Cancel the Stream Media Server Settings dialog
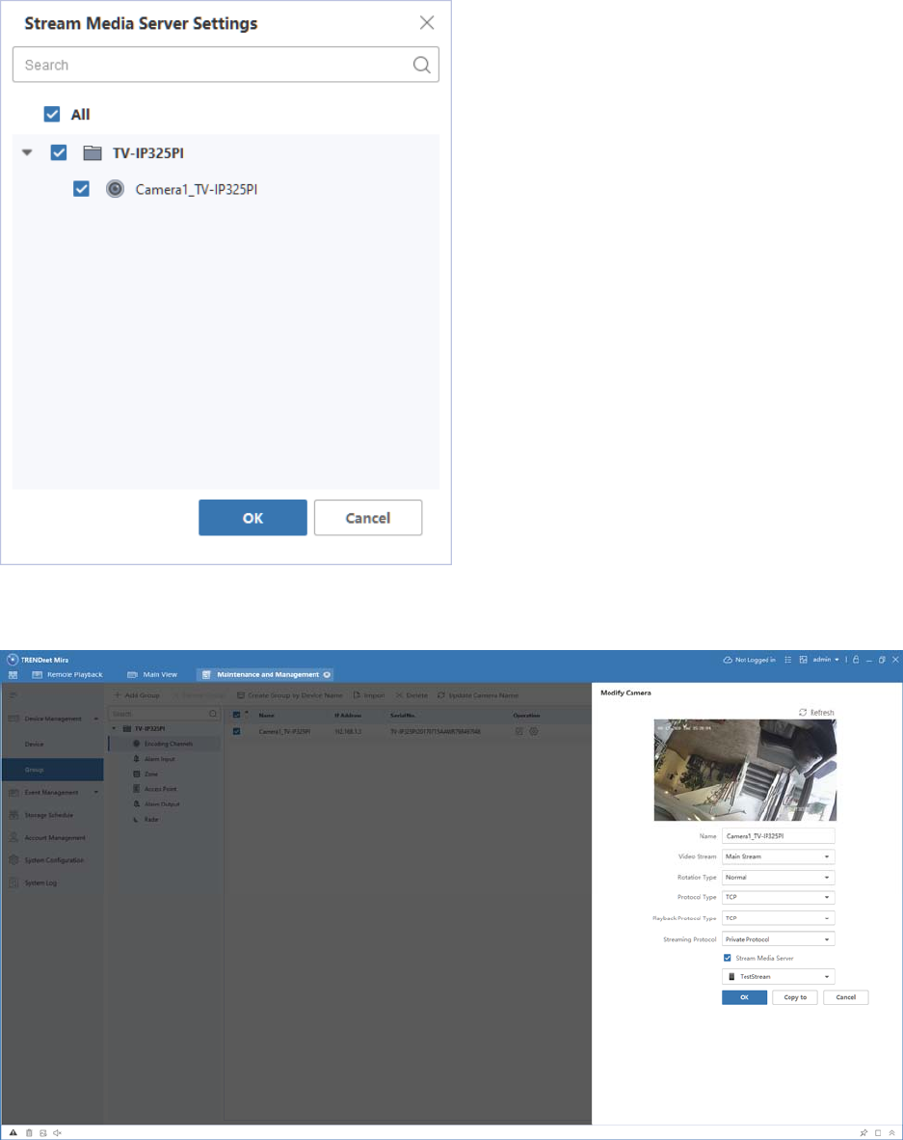The height and width of the screenshot is (1140, 903). pos(367,518)
